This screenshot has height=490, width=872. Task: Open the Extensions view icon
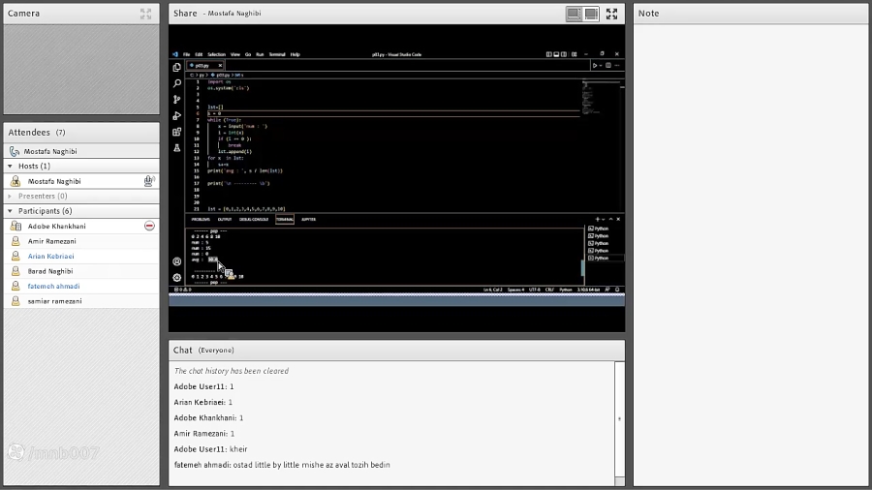point(176,132)
